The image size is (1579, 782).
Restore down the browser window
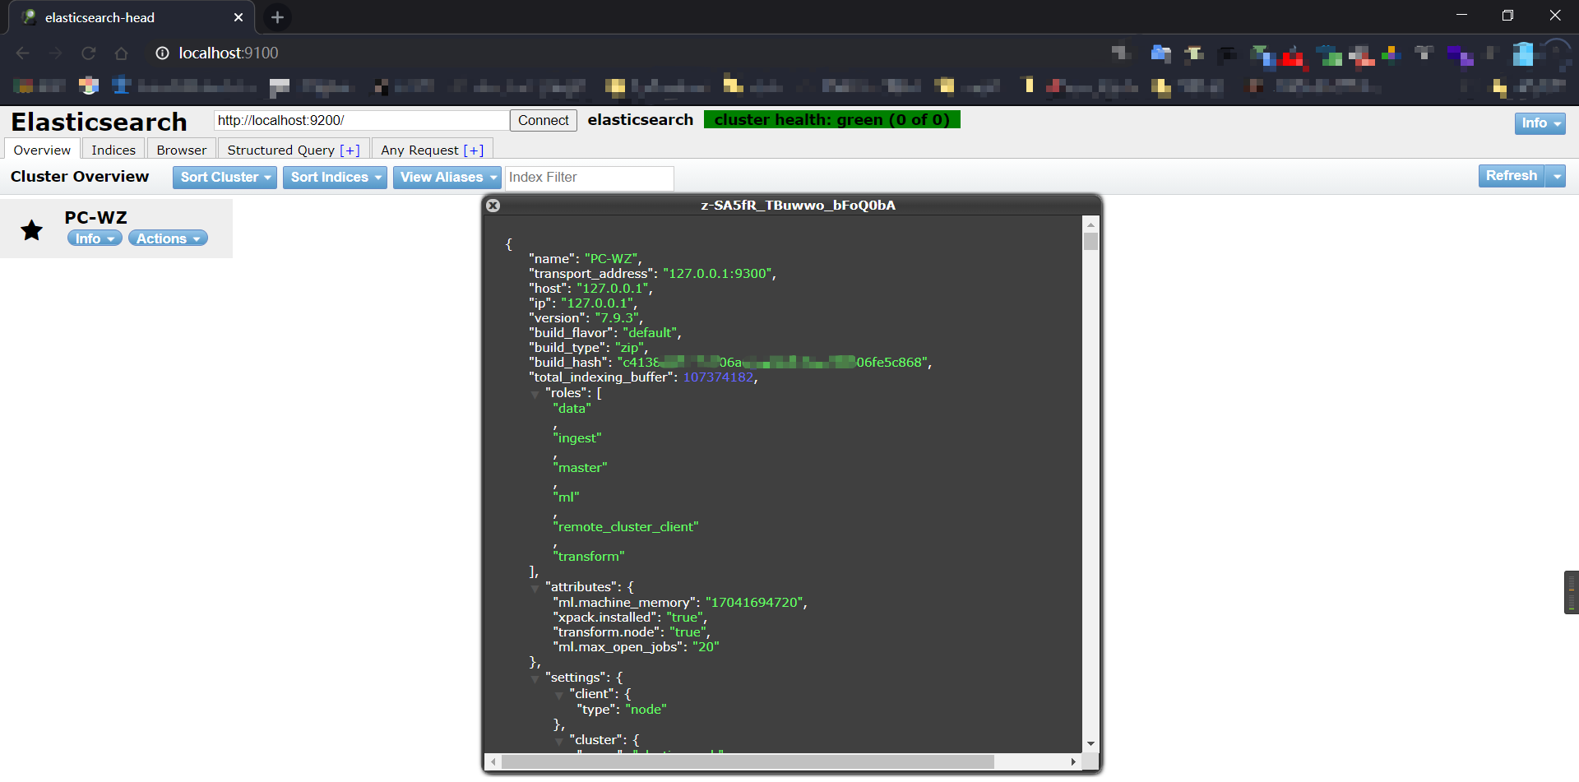[1507, 16]
